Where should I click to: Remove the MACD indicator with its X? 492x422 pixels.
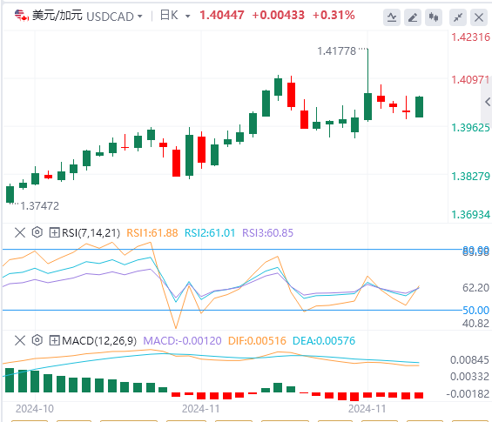20,340
